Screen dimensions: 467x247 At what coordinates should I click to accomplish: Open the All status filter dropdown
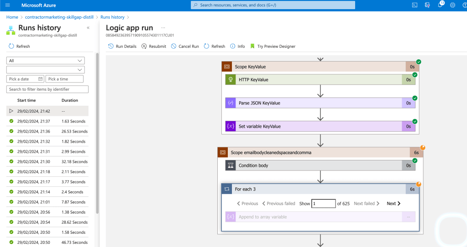click(x=46, y=61)
